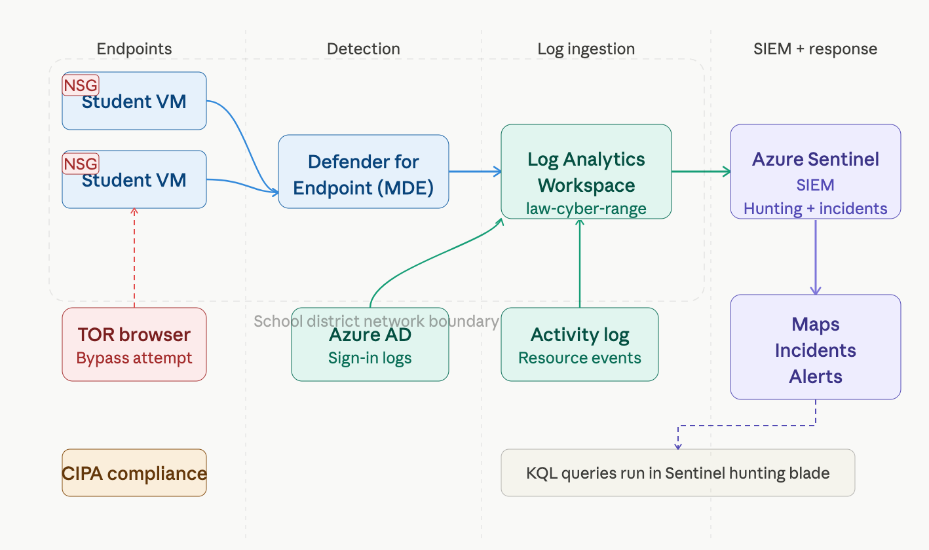This screenshot has width=929, height=550.
Task: Click the "Hunting + incidents" text
Action: (x=816, y=209)
